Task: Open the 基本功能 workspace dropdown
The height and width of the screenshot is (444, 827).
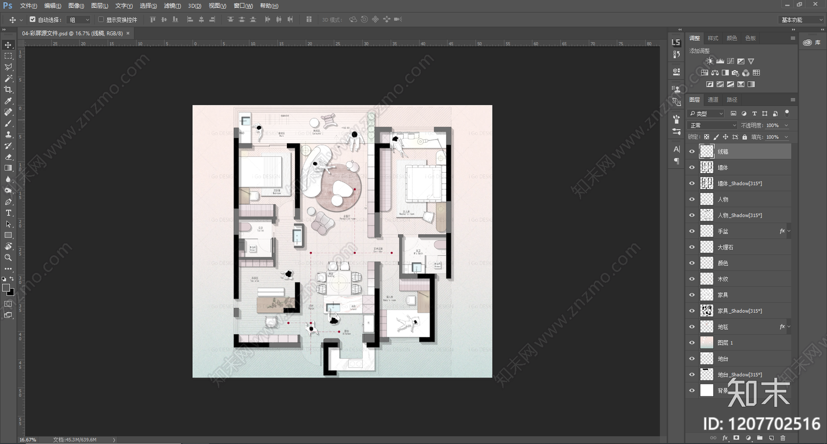Action: [x=801, y=20]
